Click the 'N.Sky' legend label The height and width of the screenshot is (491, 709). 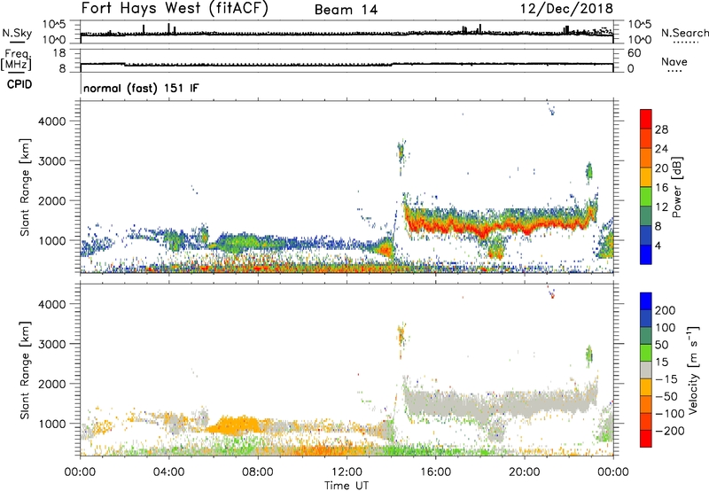click(x=17, y=33)
